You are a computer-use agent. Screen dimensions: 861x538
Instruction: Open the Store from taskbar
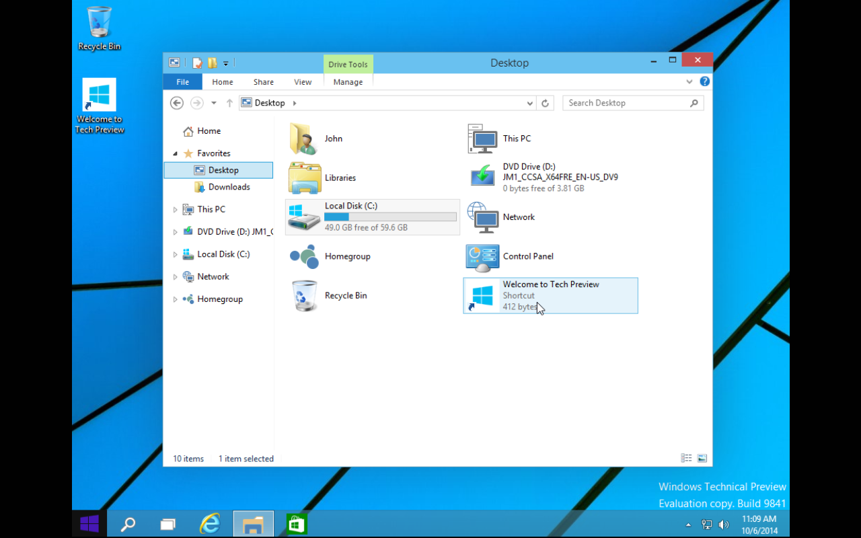tap(297, 523)
